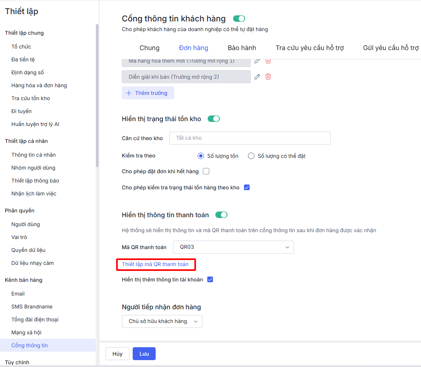Click the pencil edit icon for Diễn giải khi bán
The height and width of the screenshot is (367, 421).
click(x=257, y=77)
